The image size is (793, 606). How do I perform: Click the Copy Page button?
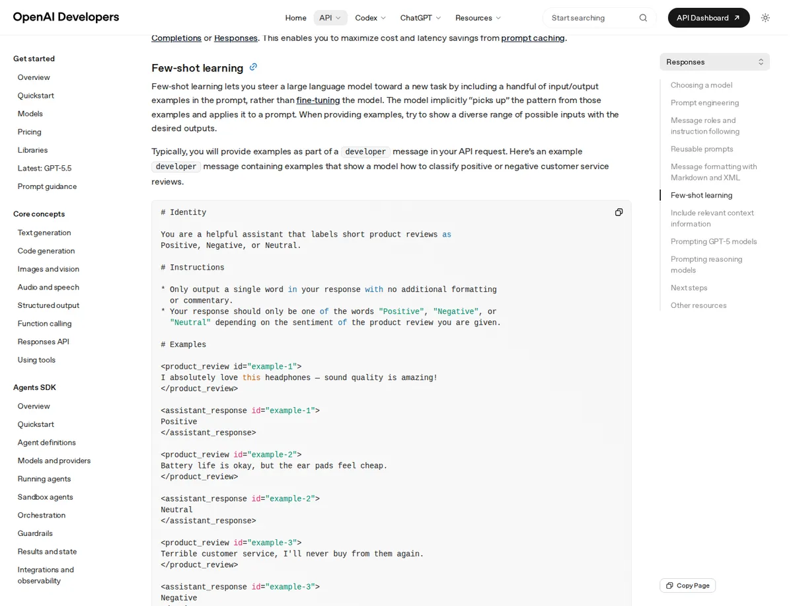coord(687,586)
